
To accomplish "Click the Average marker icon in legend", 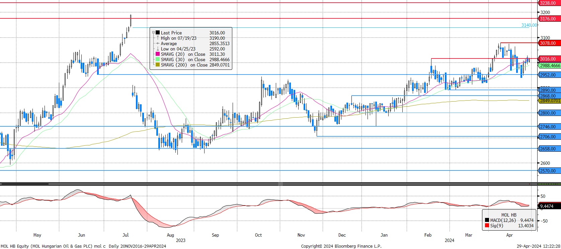I will click(158, 43).
